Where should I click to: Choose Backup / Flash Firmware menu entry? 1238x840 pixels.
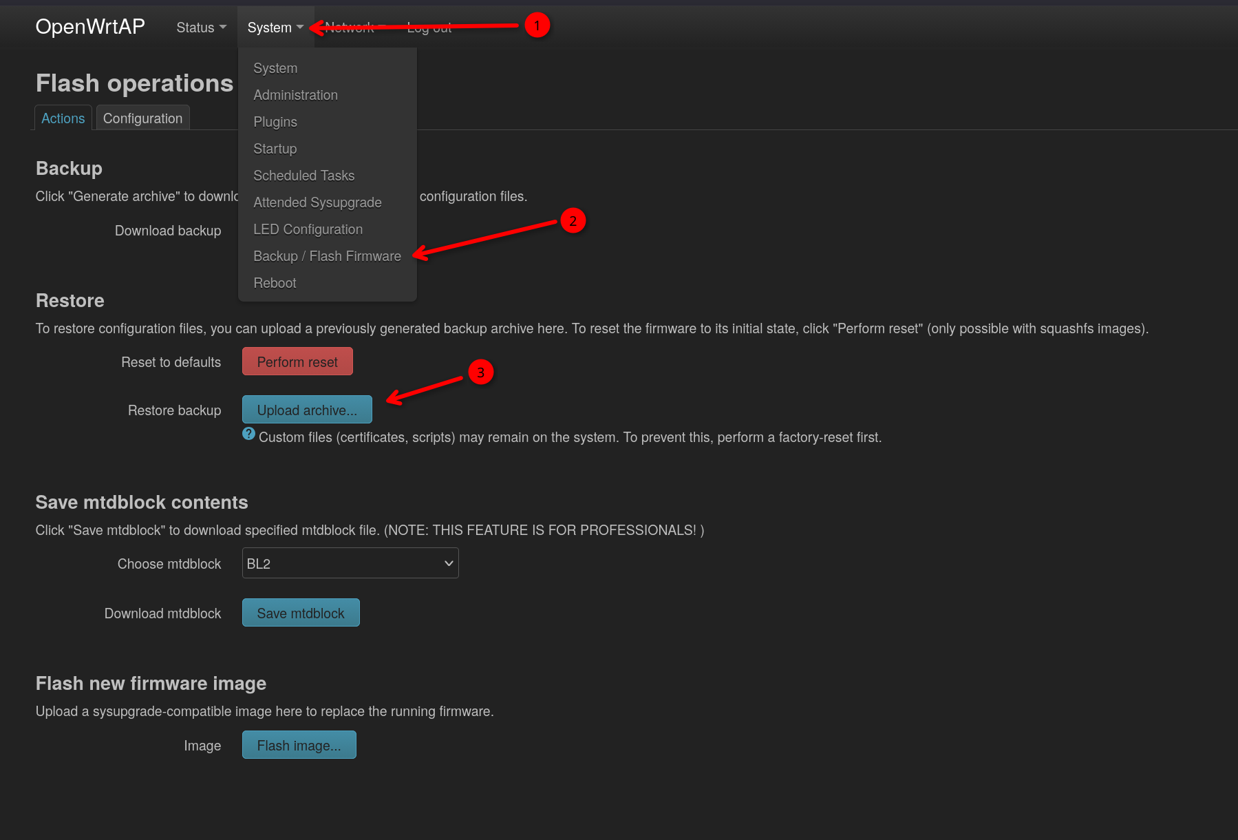point(327,256)
